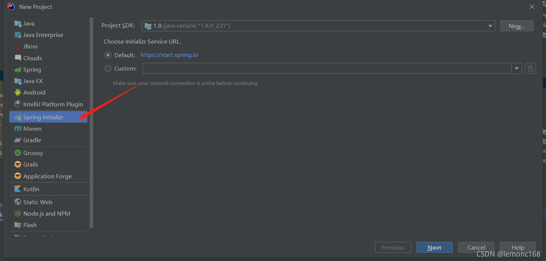The height and width of the screenshot is (261, 546).
Task: Click the Application Forge icon
Action: point(18,176)
